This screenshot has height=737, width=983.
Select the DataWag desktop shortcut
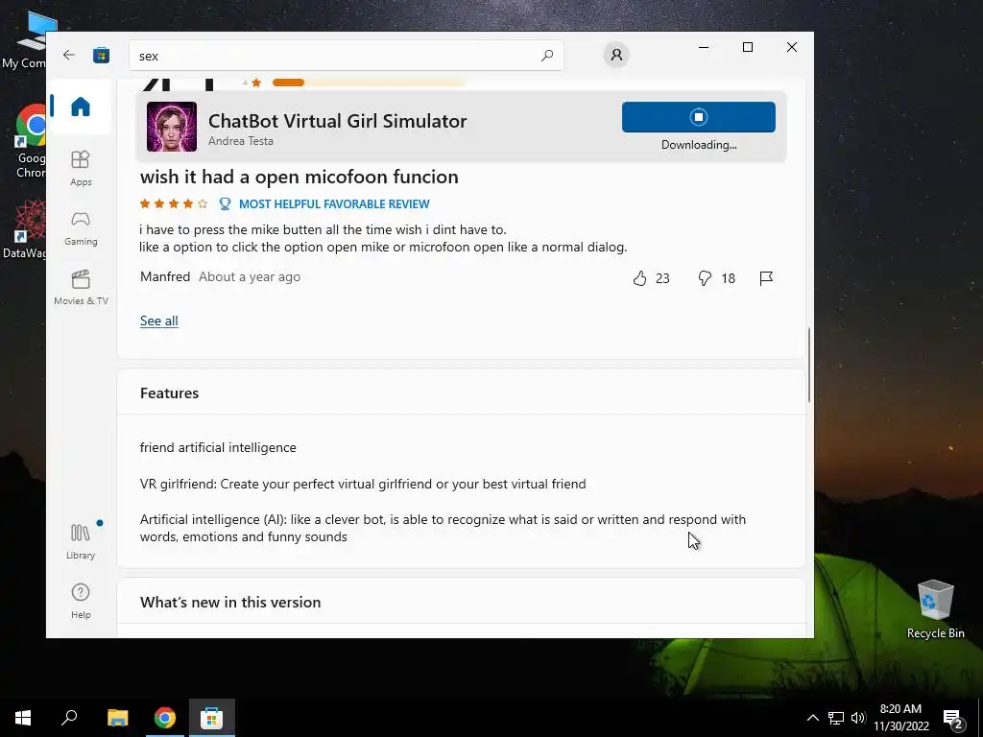25,230
